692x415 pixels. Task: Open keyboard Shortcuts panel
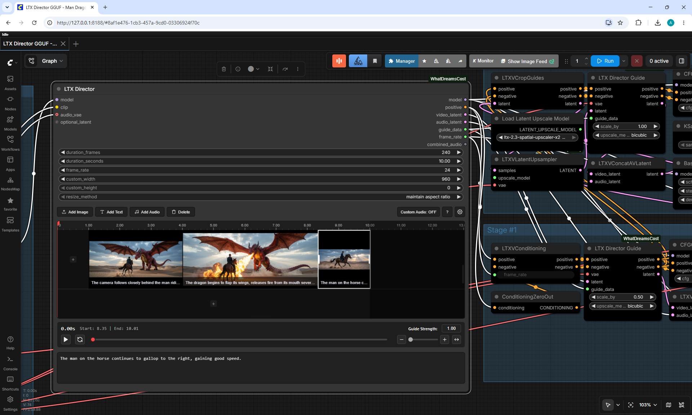coord(10,383)
